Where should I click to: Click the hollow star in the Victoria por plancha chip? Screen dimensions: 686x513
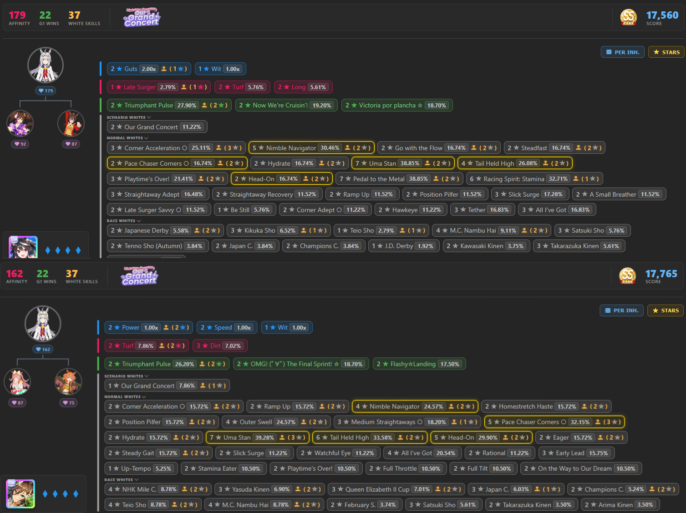(420, 105)
